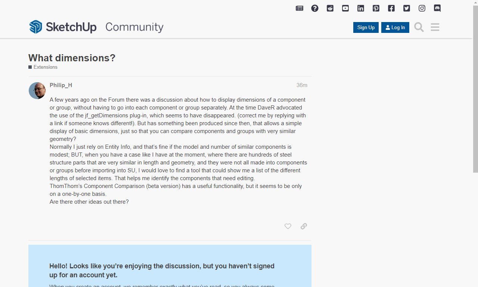The width and height of the screenshot is (478, 287).
Task: Expand the hamburger menu
Action: pyautogui.click(x=435, y=27)
